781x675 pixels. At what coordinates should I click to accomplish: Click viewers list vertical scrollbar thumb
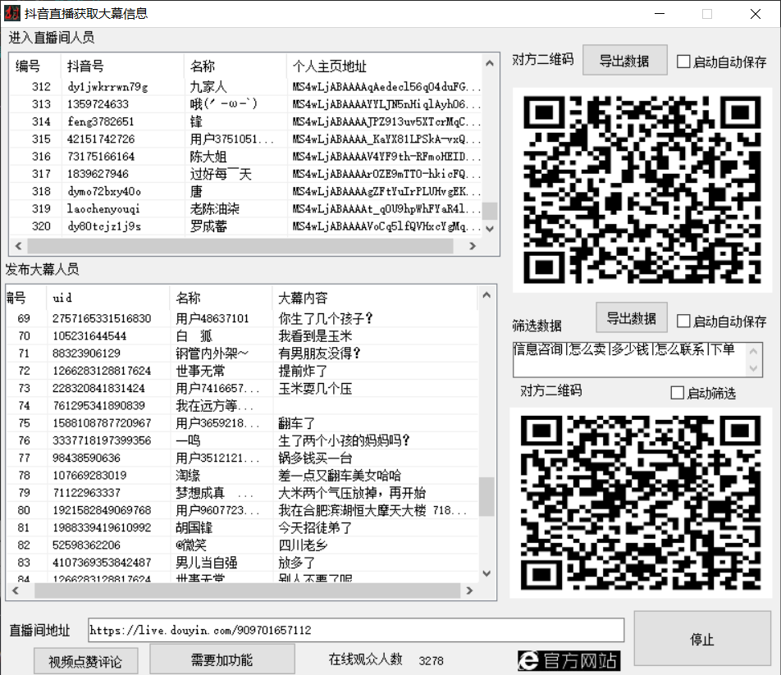click(490, 211)
